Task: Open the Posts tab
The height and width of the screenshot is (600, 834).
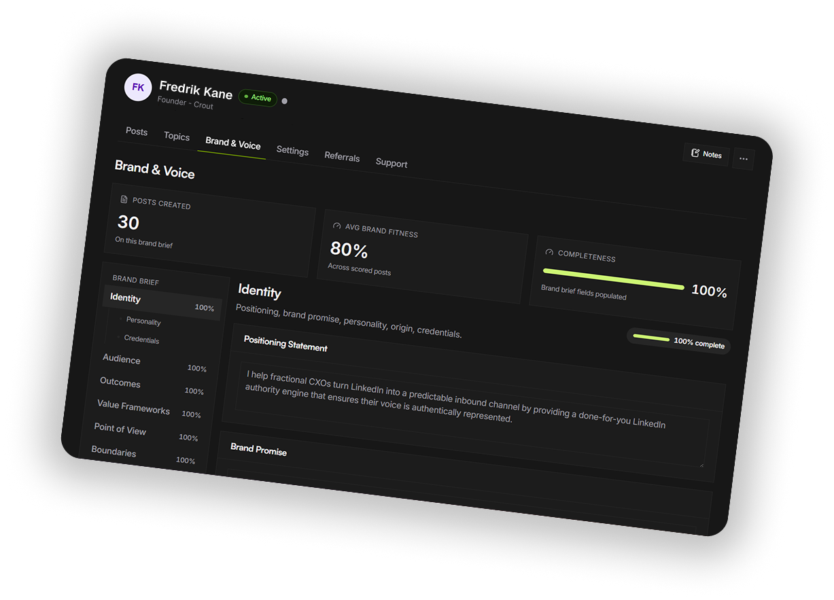Action: pos(137,132)
